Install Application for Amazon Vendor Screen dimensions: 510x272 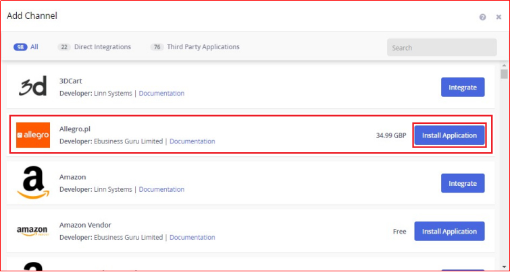pyautogui.click(x=449, y=232)
